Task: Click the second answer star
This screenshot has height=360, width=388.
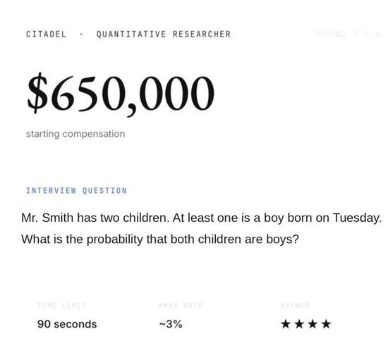Action: [x=299, y=323]
